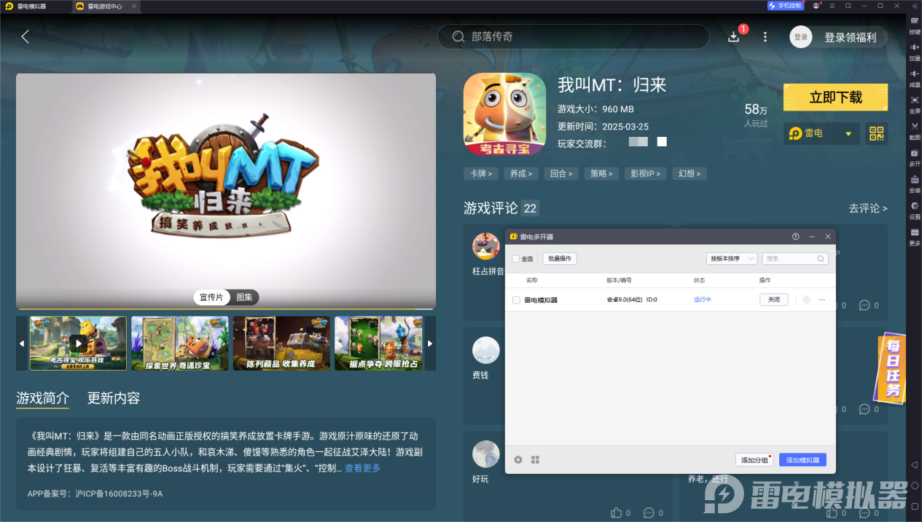The height and width of the screenshot is (522, 922).
Task: Open the download manager icon with badge
Action: (x=733, y=36)
